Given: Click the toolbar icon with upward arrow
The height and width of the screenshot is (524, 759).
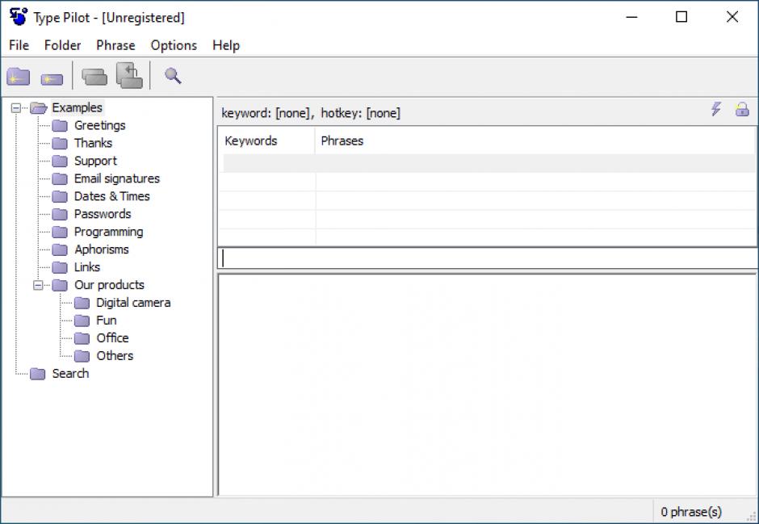Looking at the screenshot, I should click(129, 75).
